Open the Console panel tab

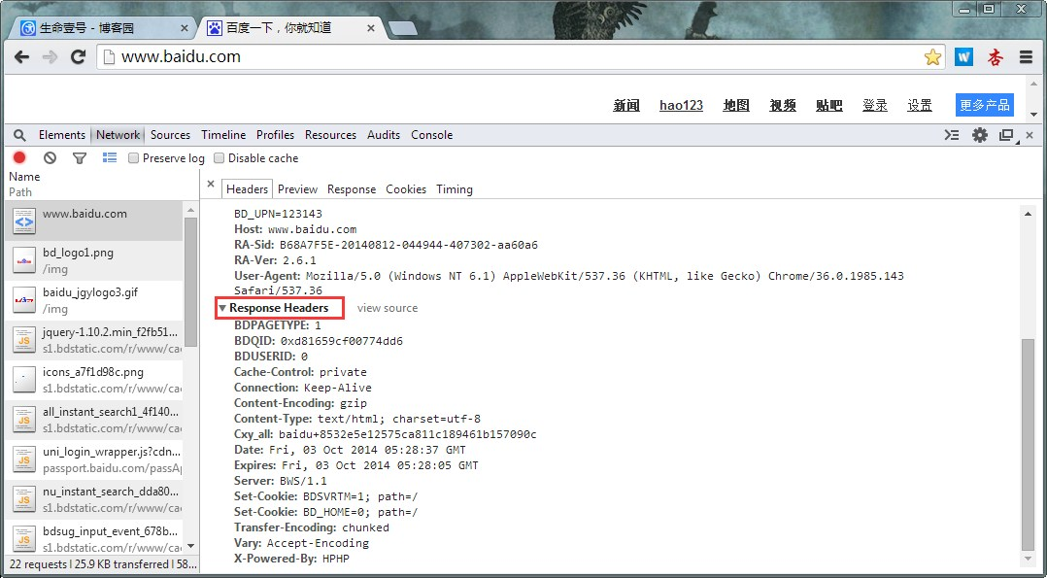point(431,135)
